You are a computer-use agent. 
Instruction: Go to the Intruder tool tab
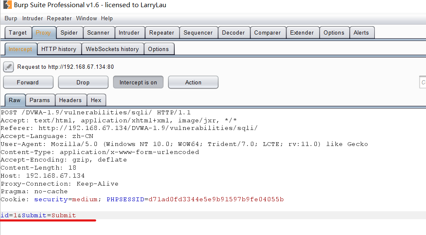pos(129,32)
